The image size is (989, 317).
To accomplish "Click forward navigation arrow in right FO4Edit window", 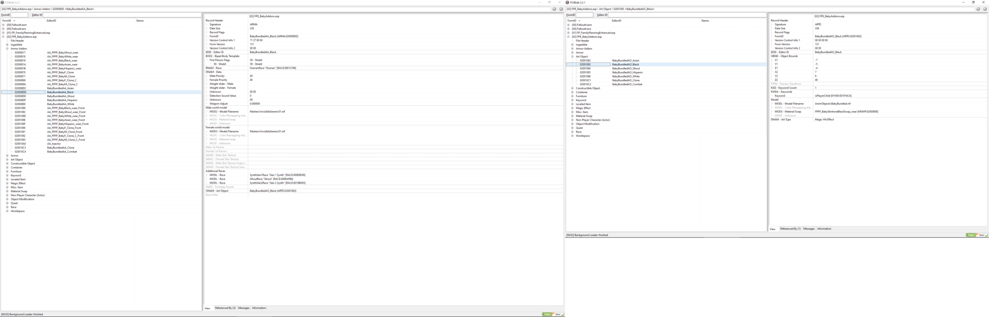I will (x=984, y=9).
